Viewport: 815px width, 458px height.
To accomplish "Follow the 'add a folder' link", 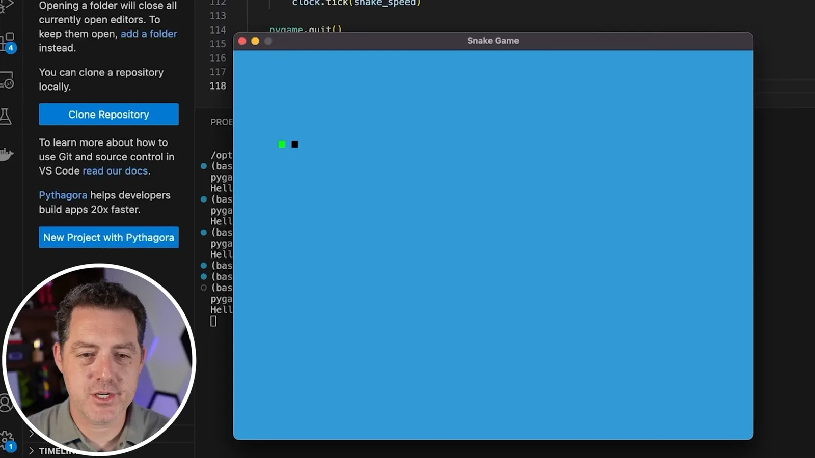I will tap(149, 34).
